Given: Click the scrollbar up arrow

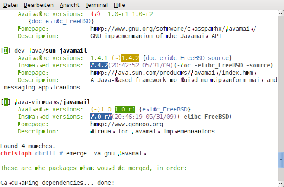Looking at the screenshot, I should [x=281, y=13].
